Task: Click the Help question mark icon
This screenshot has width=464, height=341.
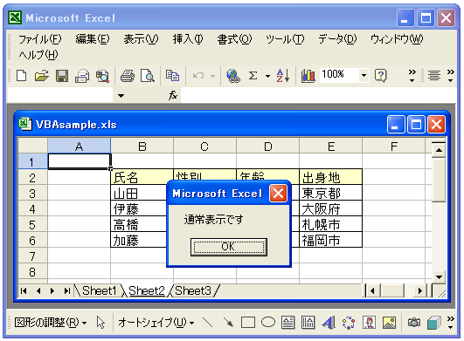Action: coord(380,76)
